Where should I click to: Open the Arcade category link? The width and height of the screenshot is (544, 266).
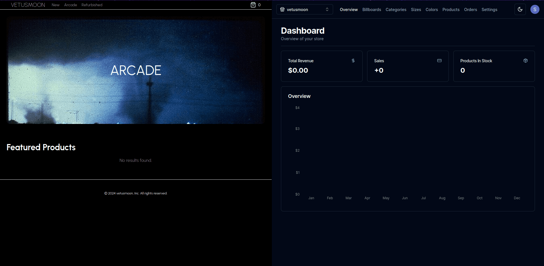tap(70, 5)
